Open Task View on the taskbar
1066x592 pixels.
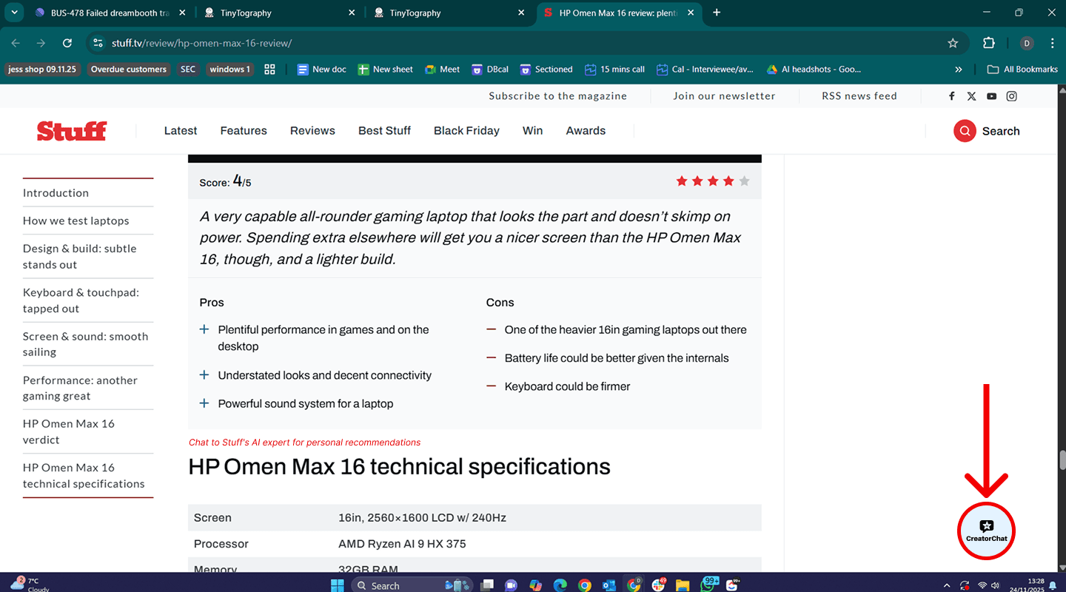click(486, 585)
